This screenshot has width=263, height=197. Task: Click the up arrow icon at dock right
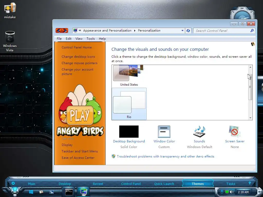pos(250,183)
